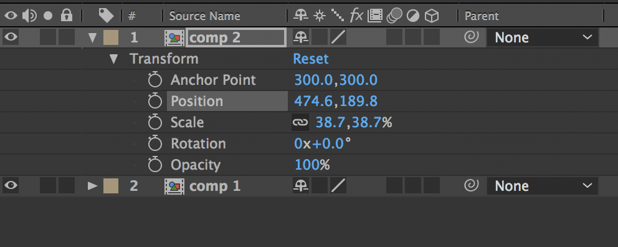Toggle the Scale constrain proportions link
Screen dimensions: 618x247
(300, 122)
